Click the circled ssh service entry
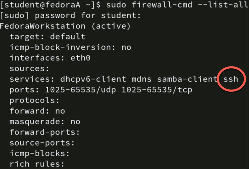Viewport: 249px width, 169px height. point(231,79)
